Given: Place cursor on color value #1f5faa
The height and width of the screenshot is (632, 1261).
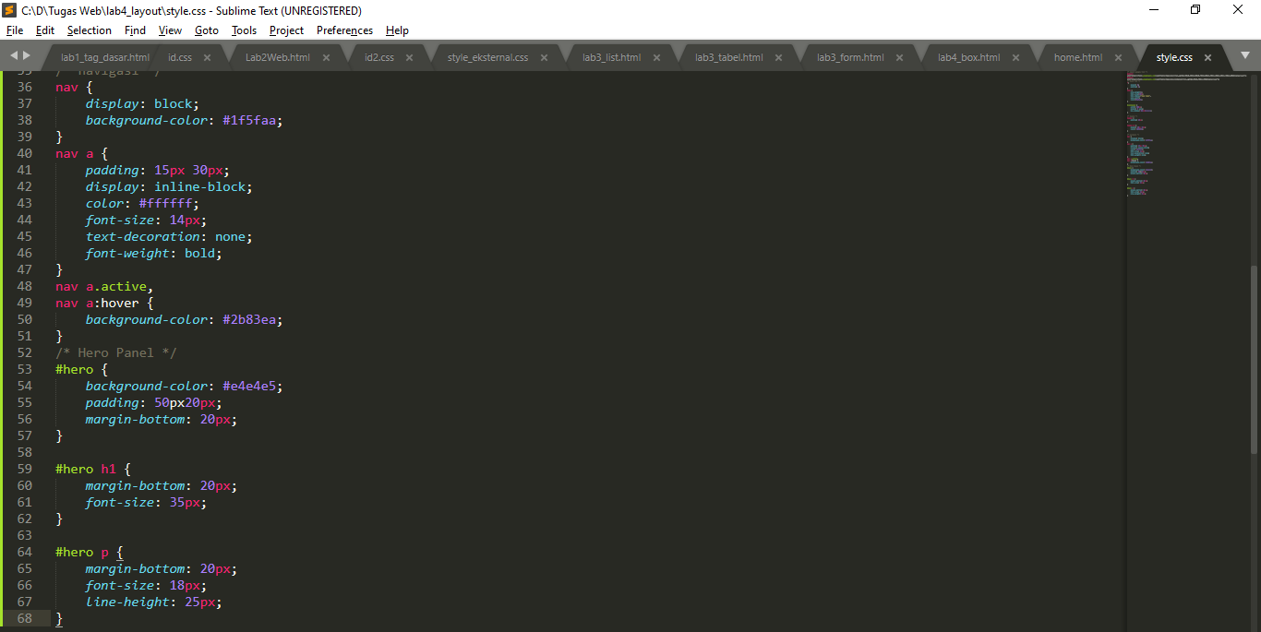Looking at the screenshot, I should [249, 120].
